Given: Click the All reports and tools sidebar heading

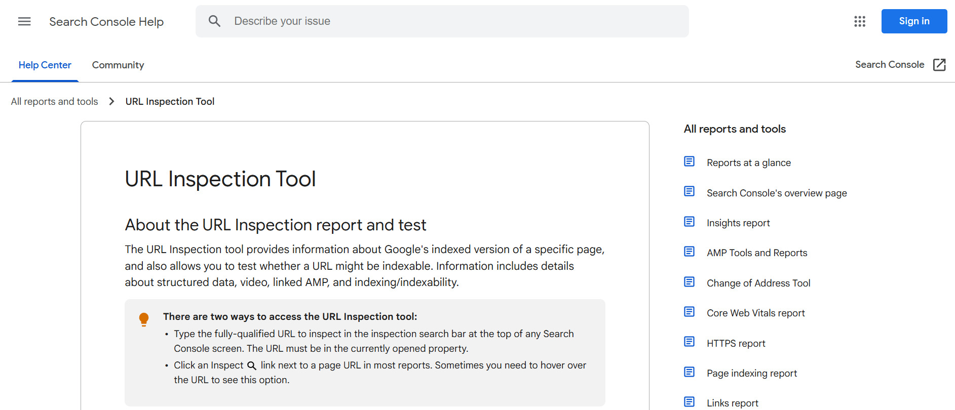Looking at the screenshot, I should coord(735,129).
